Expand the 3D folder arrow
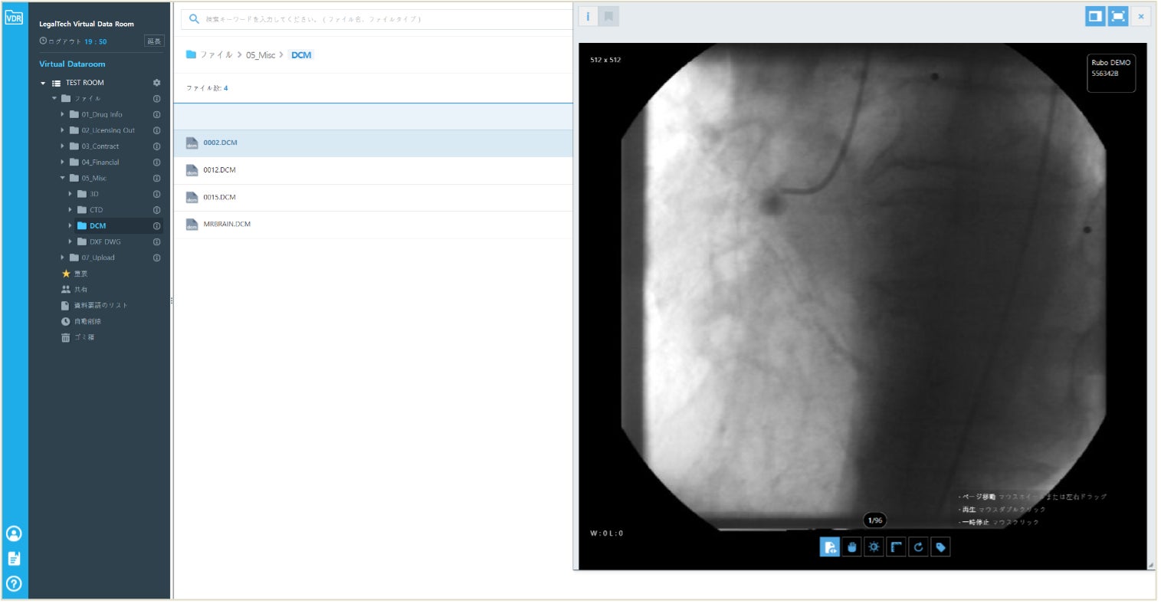The width and height of the screenshot is (1161, 604). (71, 194)
